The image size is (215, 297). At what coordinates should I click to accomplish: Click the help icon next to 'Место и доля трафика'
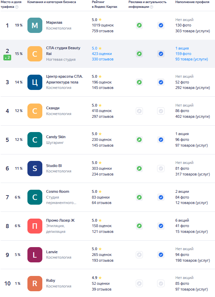[x=17, y=7]
